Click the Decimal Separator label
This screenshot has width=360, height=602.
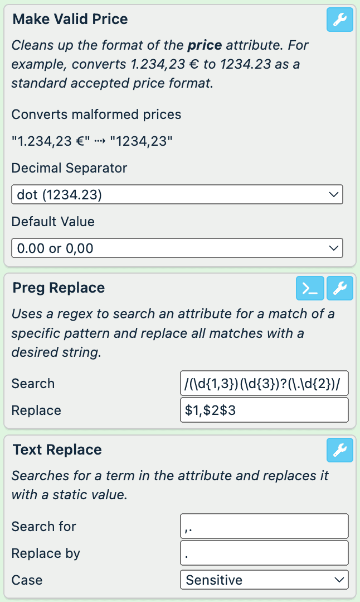[x=69, y=168]
